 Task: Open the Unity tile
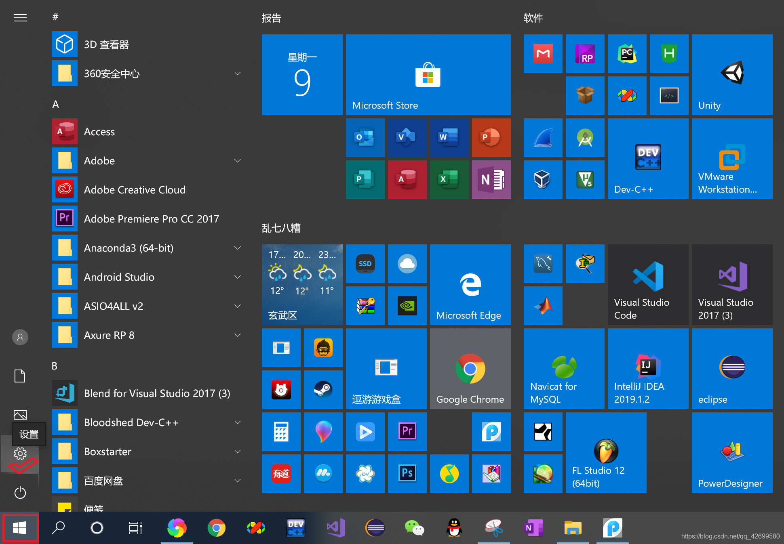pyautogui.click(x=732, y=75)
